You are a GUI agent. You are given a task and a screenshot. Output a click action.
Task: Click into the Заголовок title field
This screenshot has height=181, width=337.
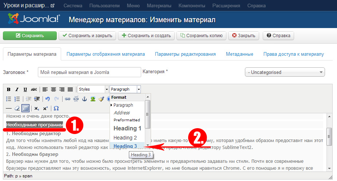[x=89, y=72]
